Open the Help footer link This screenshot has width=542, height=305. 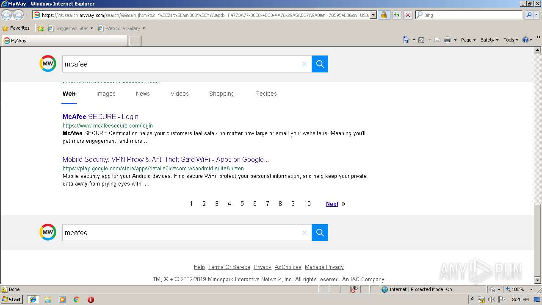coord(199,267)
